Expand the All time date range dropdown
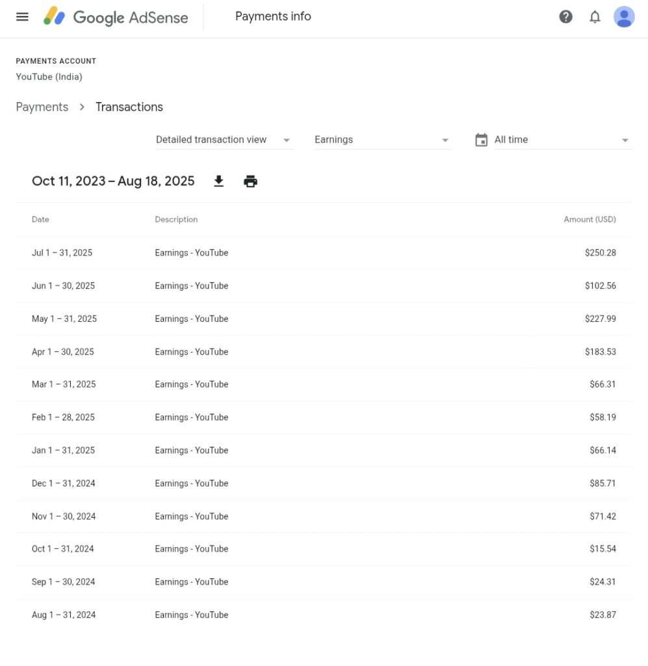 [562, 140]
